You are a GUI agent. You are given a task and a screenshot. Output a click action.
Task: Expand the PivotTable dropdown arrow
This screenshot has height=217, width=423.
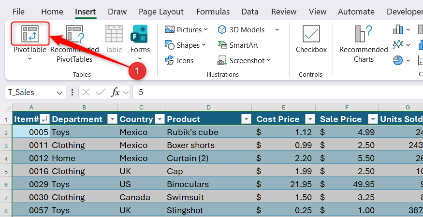(x=29, y=59)
